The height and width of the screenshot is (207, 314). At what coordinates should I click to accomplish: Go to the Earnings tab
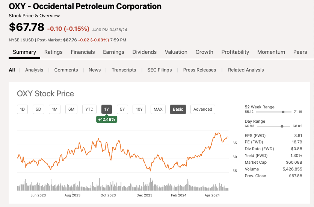(113, 52)
